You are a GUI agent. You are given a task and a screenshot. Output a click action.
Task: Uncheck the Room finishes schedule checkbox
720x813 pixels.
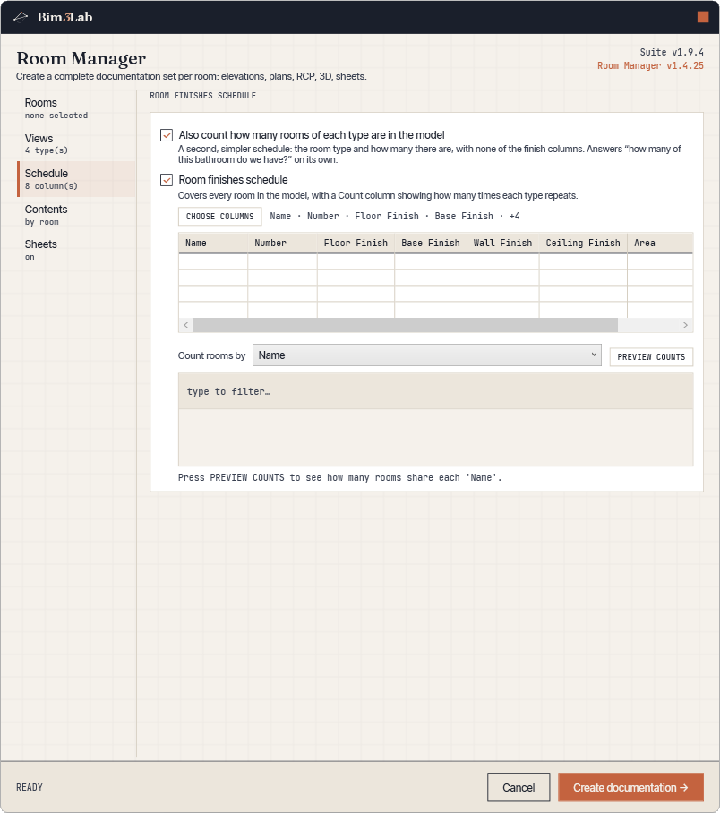[x=167, y=180]
